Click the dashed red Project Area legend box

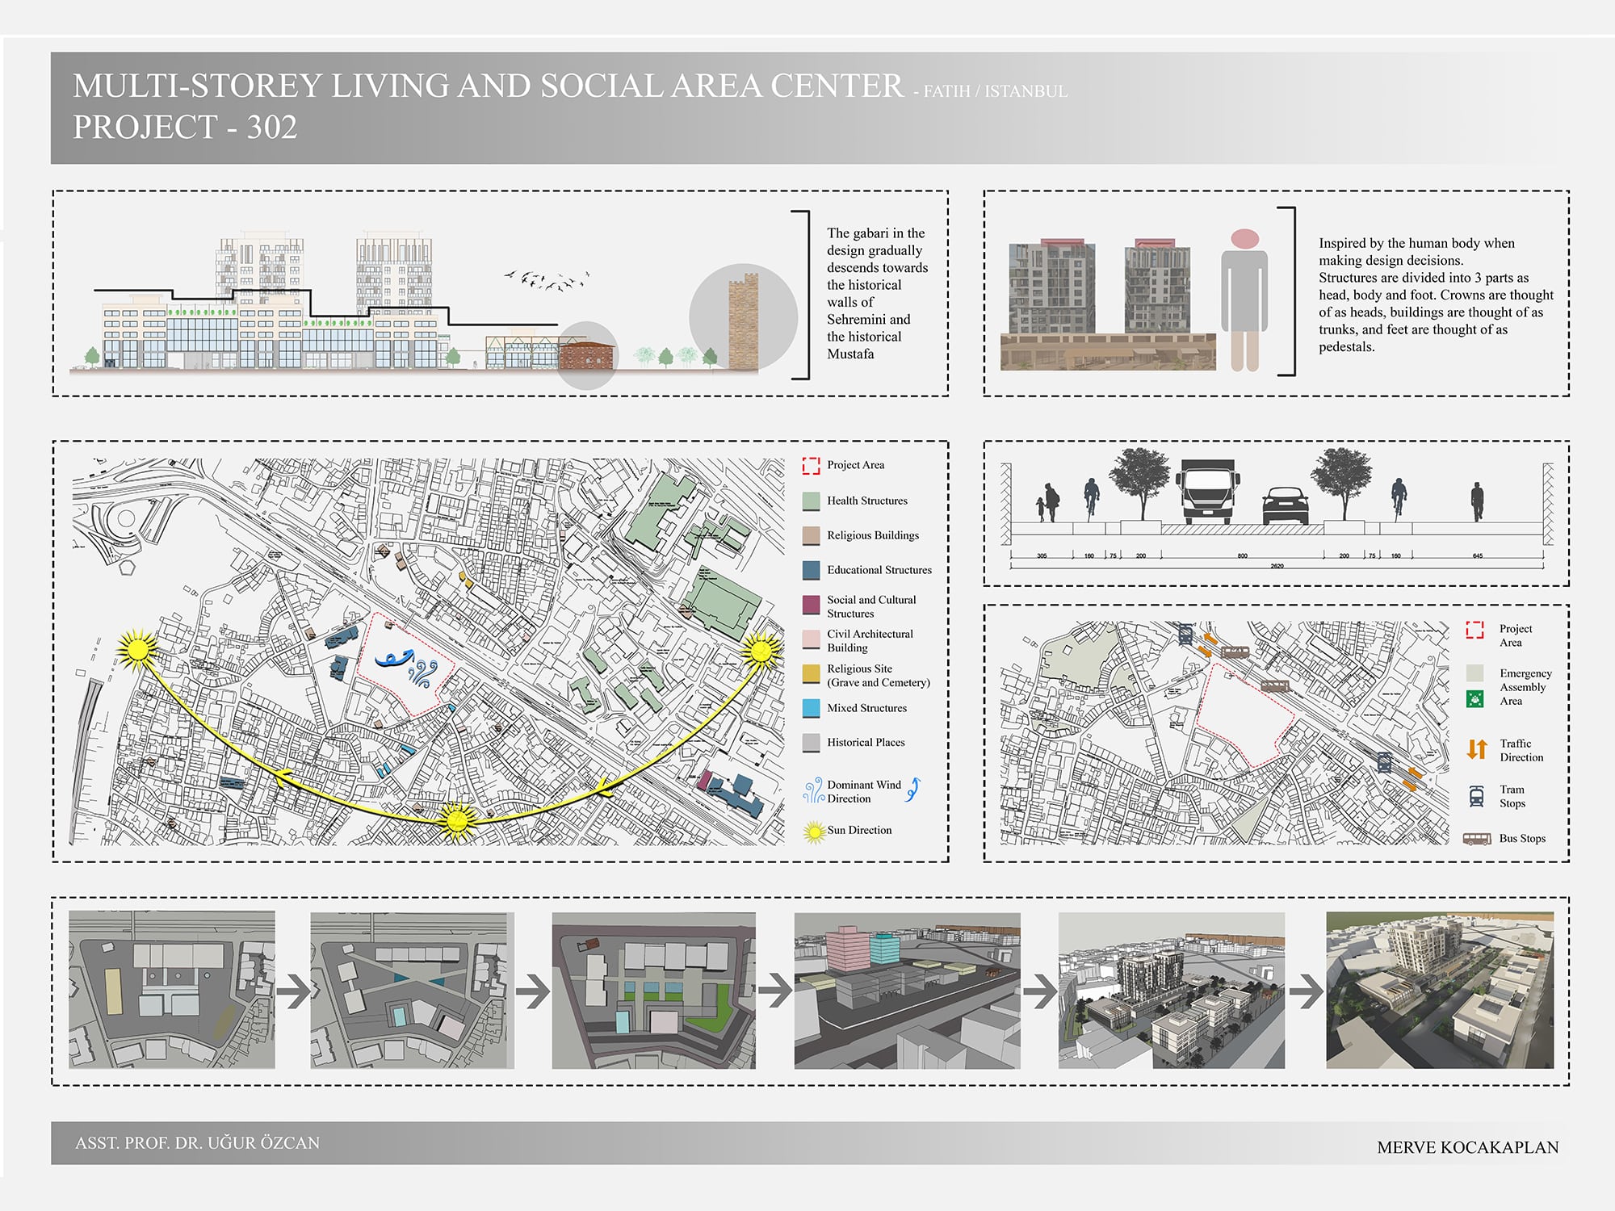[811, 466]
